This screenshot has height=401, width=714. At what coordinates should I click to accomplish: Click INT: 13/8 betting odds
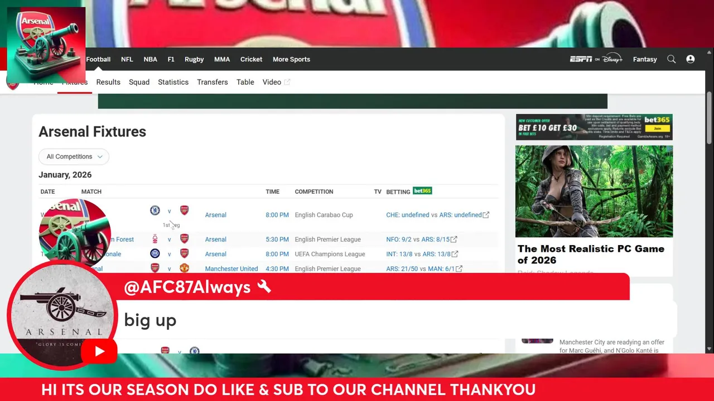(x=399, y=254)
